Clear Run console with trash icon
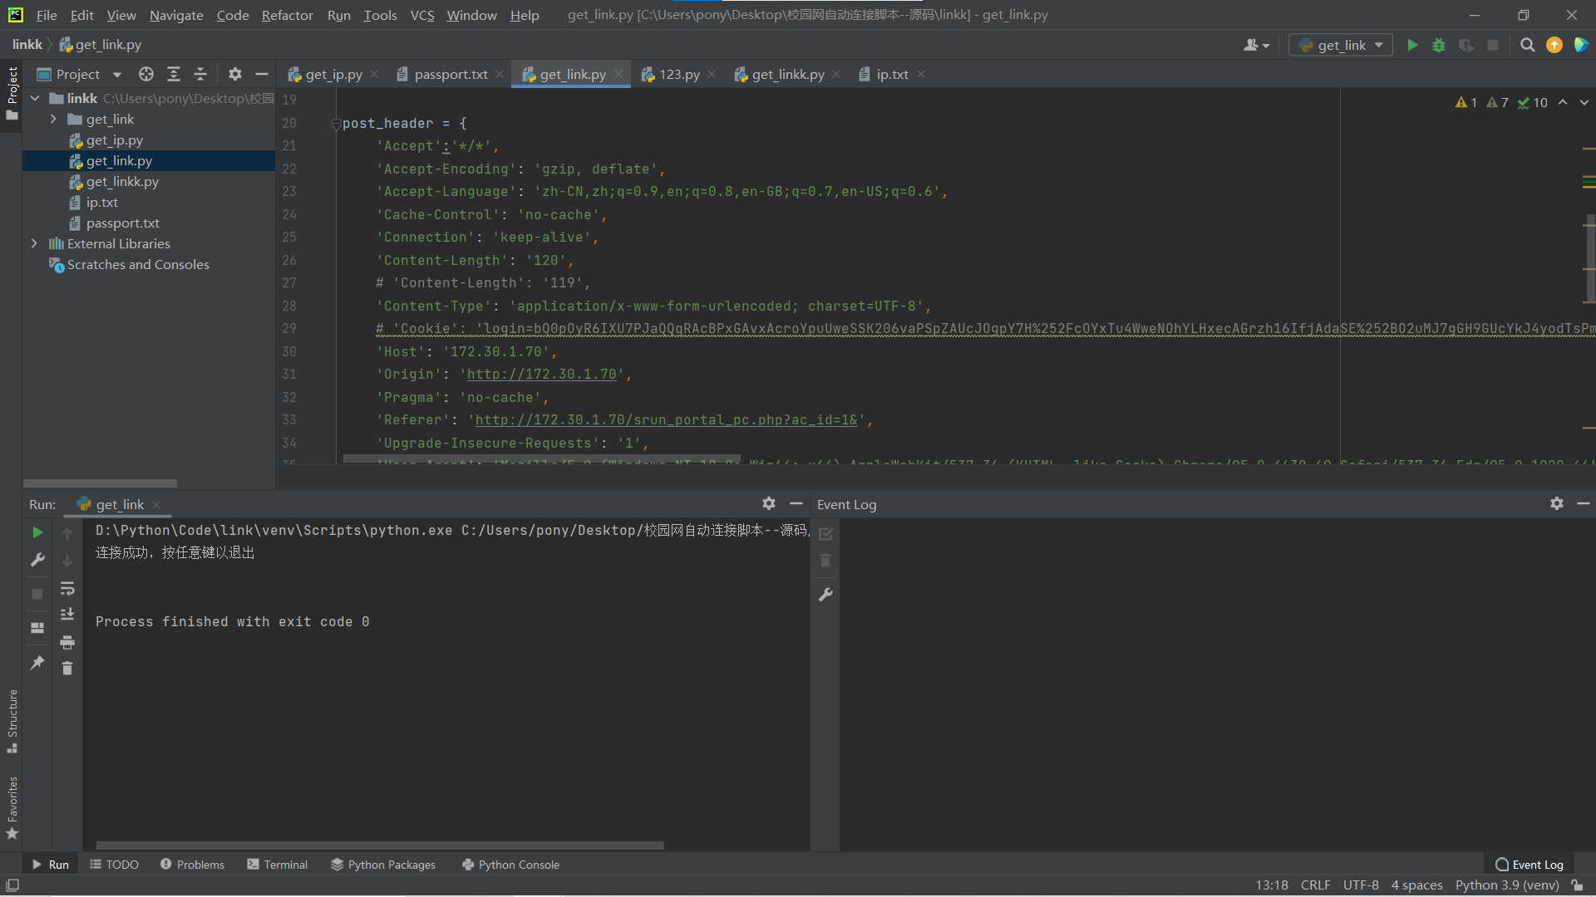 67,668
